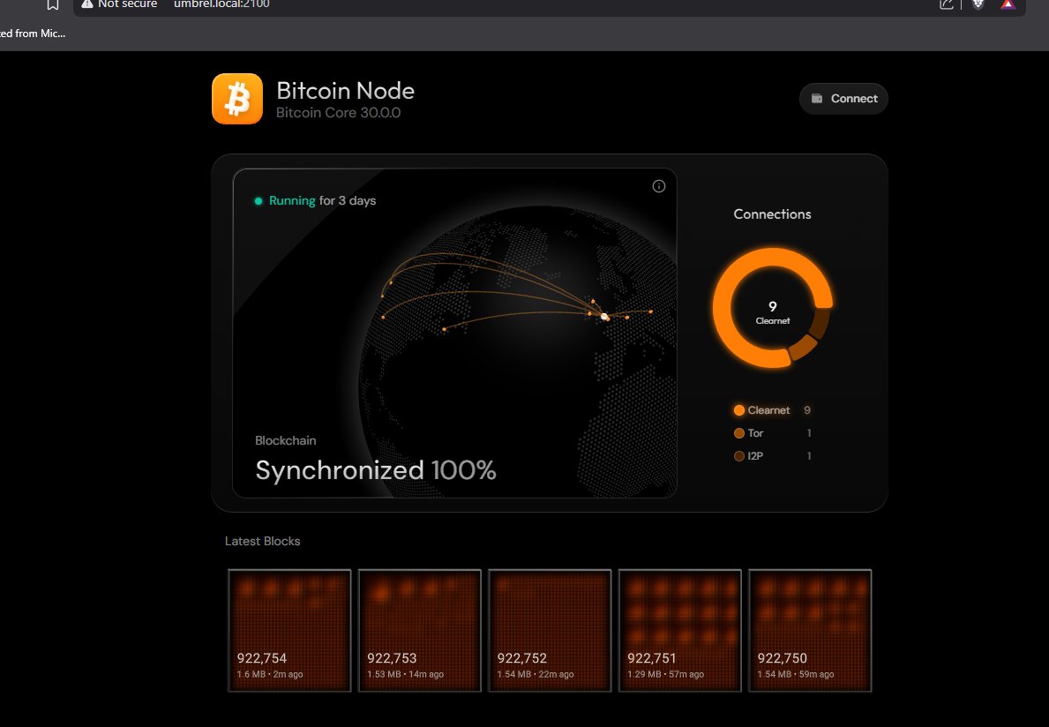Click the green Running status dot

[x=259, y=200]
